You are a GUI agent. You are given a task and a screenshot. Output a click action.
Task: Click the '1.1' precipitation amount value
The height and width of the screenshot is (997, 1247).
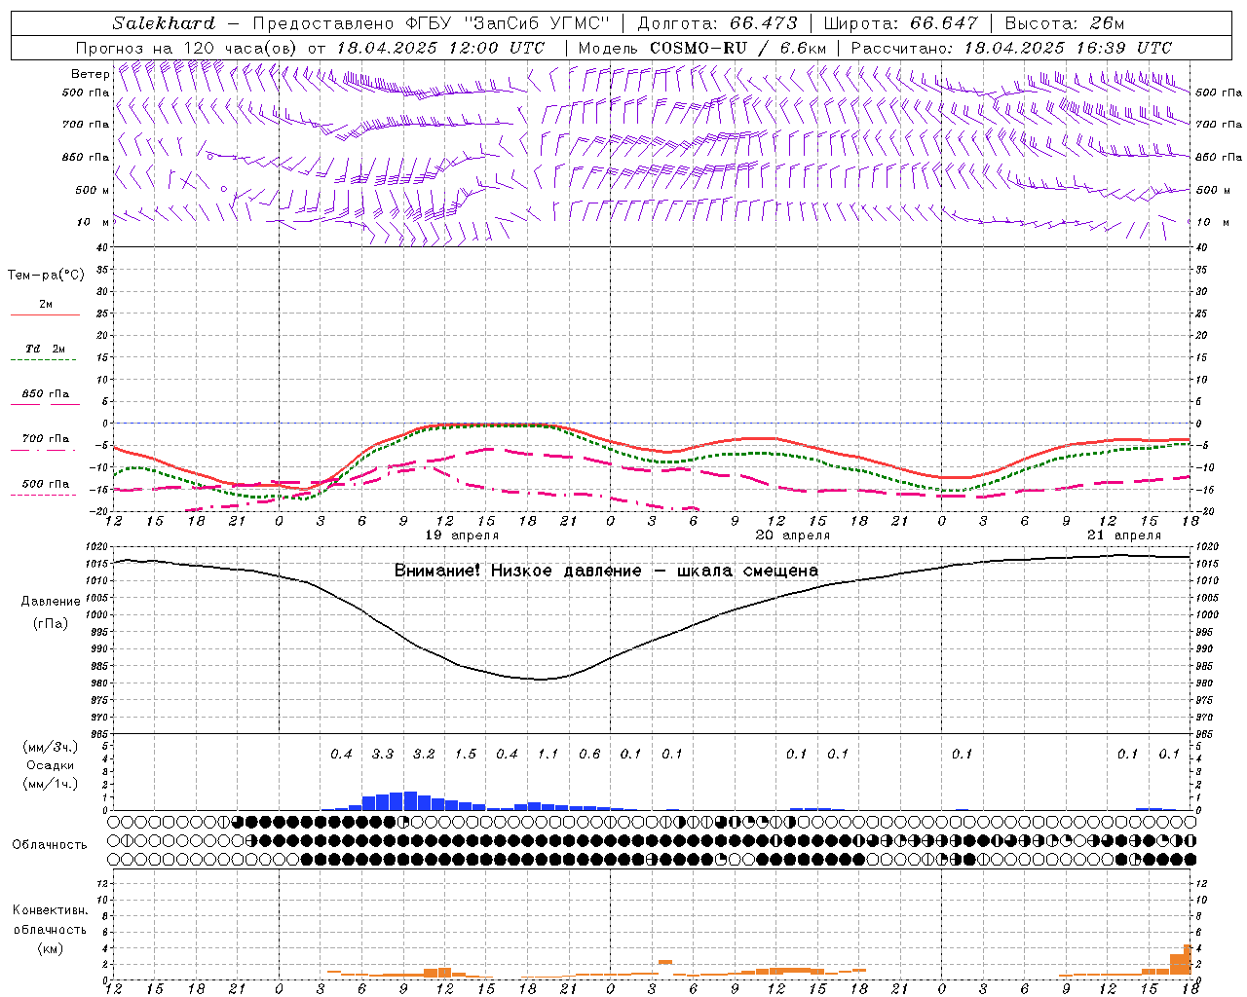coord(548,754)
